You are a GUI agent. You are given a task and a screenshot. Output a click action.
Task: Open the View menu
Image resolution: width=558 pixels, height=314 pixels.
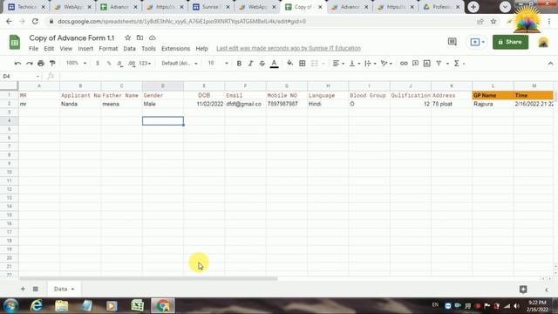click(66, 49)
